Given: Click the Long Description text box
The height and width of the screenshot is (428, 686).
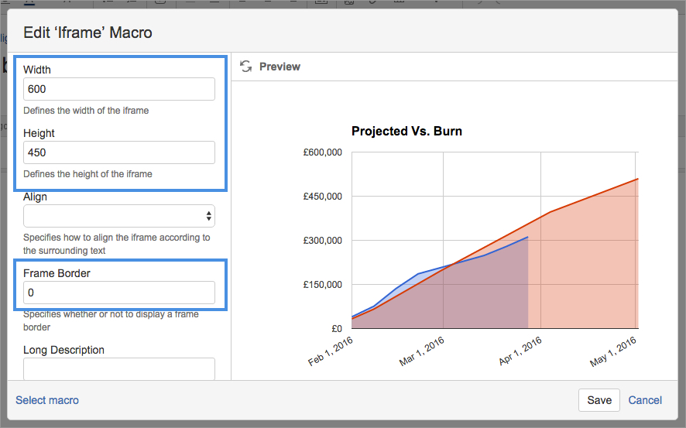Looking at the screenshot, I should (x=119, y=368).
